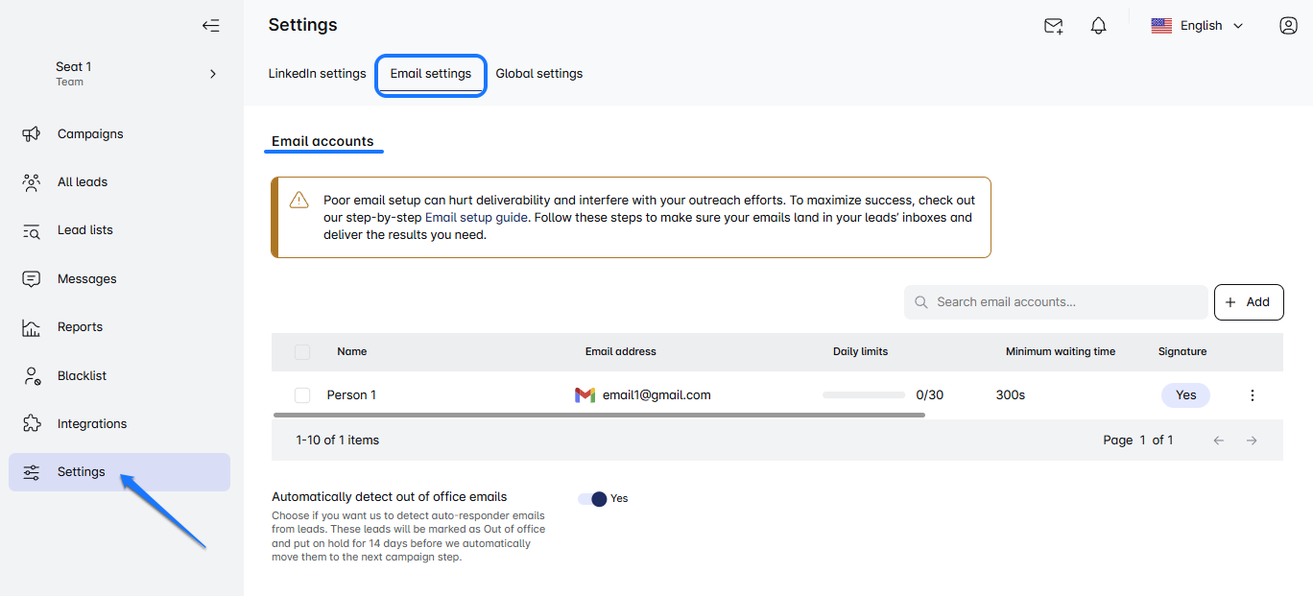Open Integrations via the puzzle piece icon
This screenshot has height=596, width=1313.
(x=32, y=424)
